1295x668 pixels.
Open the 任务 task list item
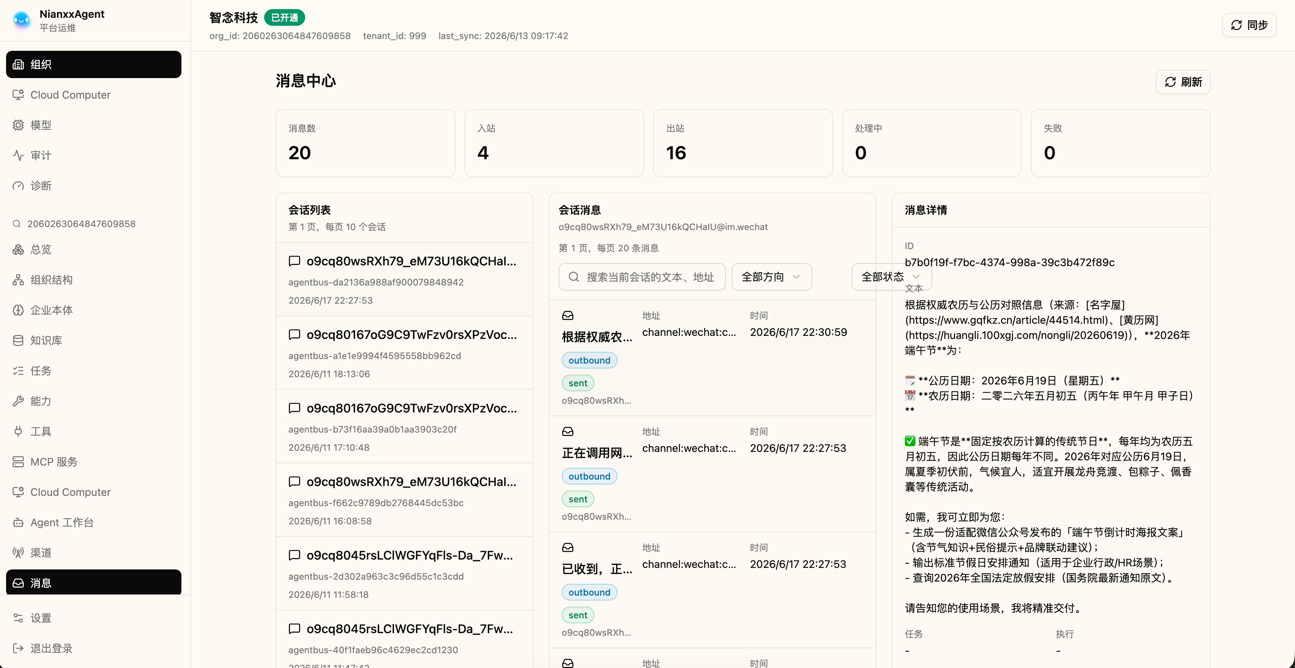tap(93, 371)
